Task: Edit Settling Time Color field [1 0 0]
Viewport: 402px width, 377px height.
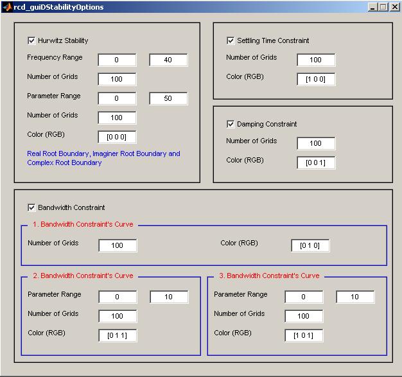Action: [316, 79]
